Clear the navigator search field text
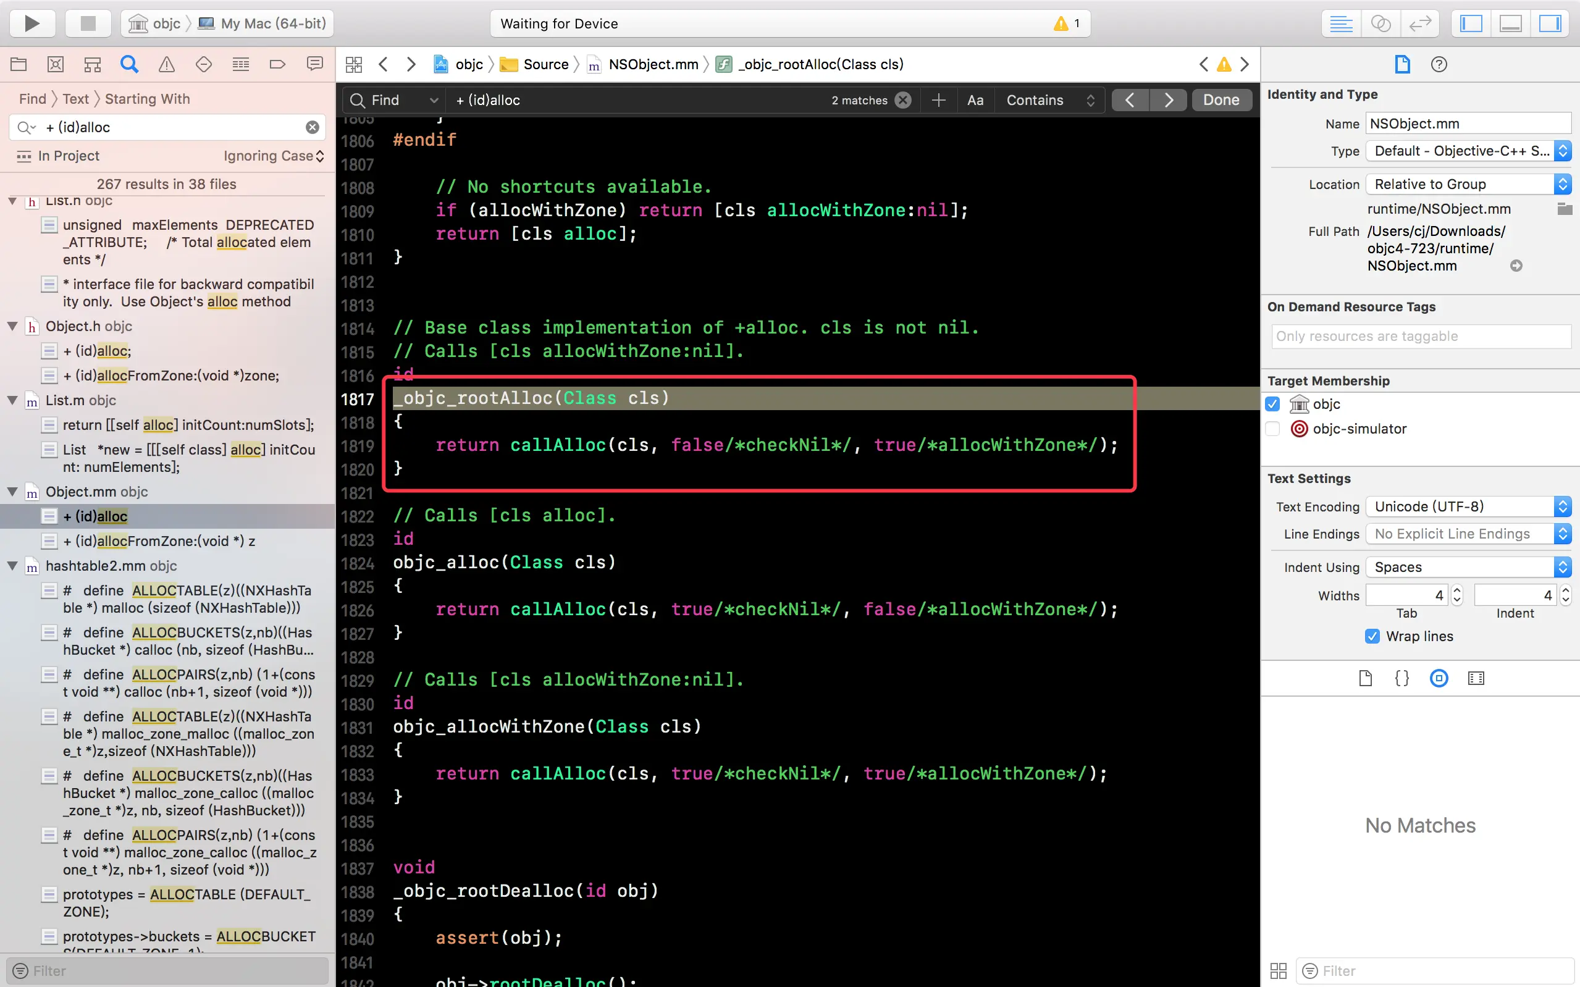The height and width of the screenshot is (987, 1580). (313, 127)
